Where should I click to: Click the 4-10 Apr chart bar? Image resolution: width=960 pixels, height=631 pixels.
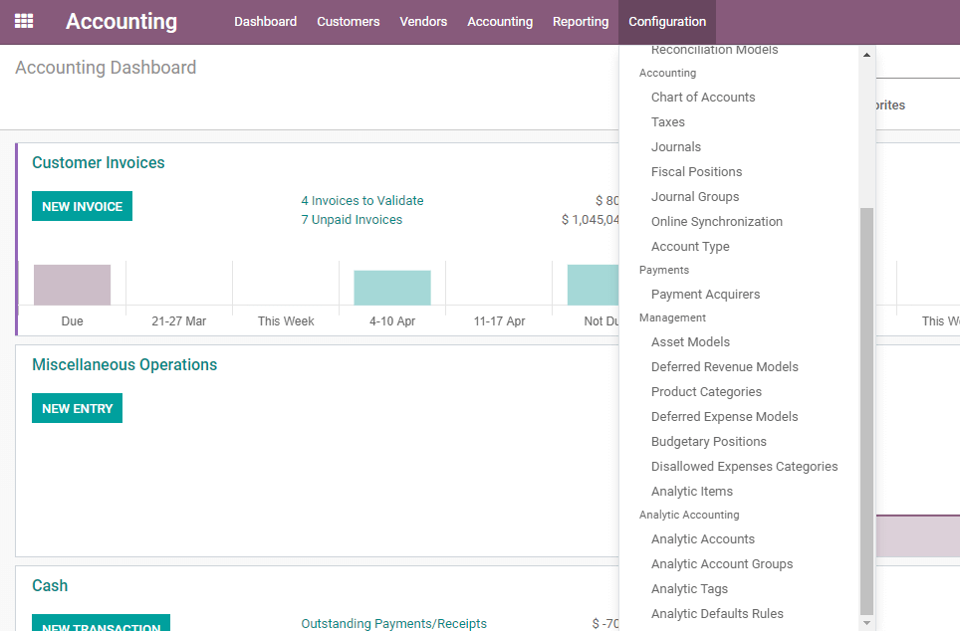[392, 288]
